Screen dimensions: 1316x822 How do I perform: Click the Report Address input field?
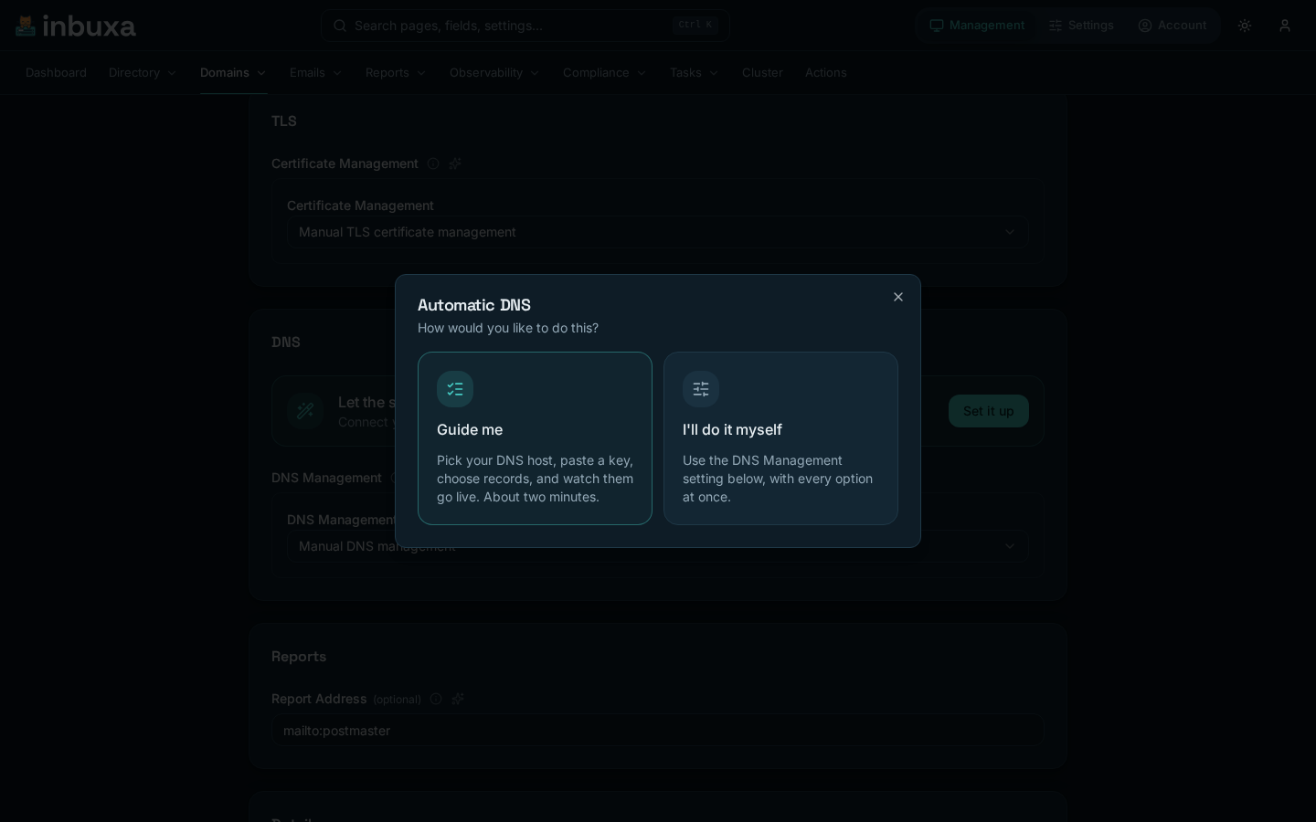pyautogui.click(x=658, y=731)
